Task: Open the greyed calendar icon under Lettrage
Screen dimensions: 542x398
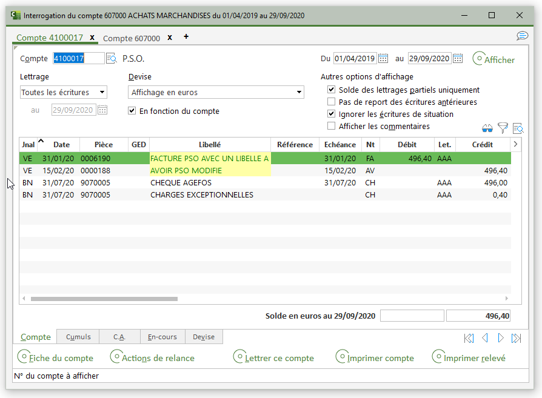Action: [102, 110]
